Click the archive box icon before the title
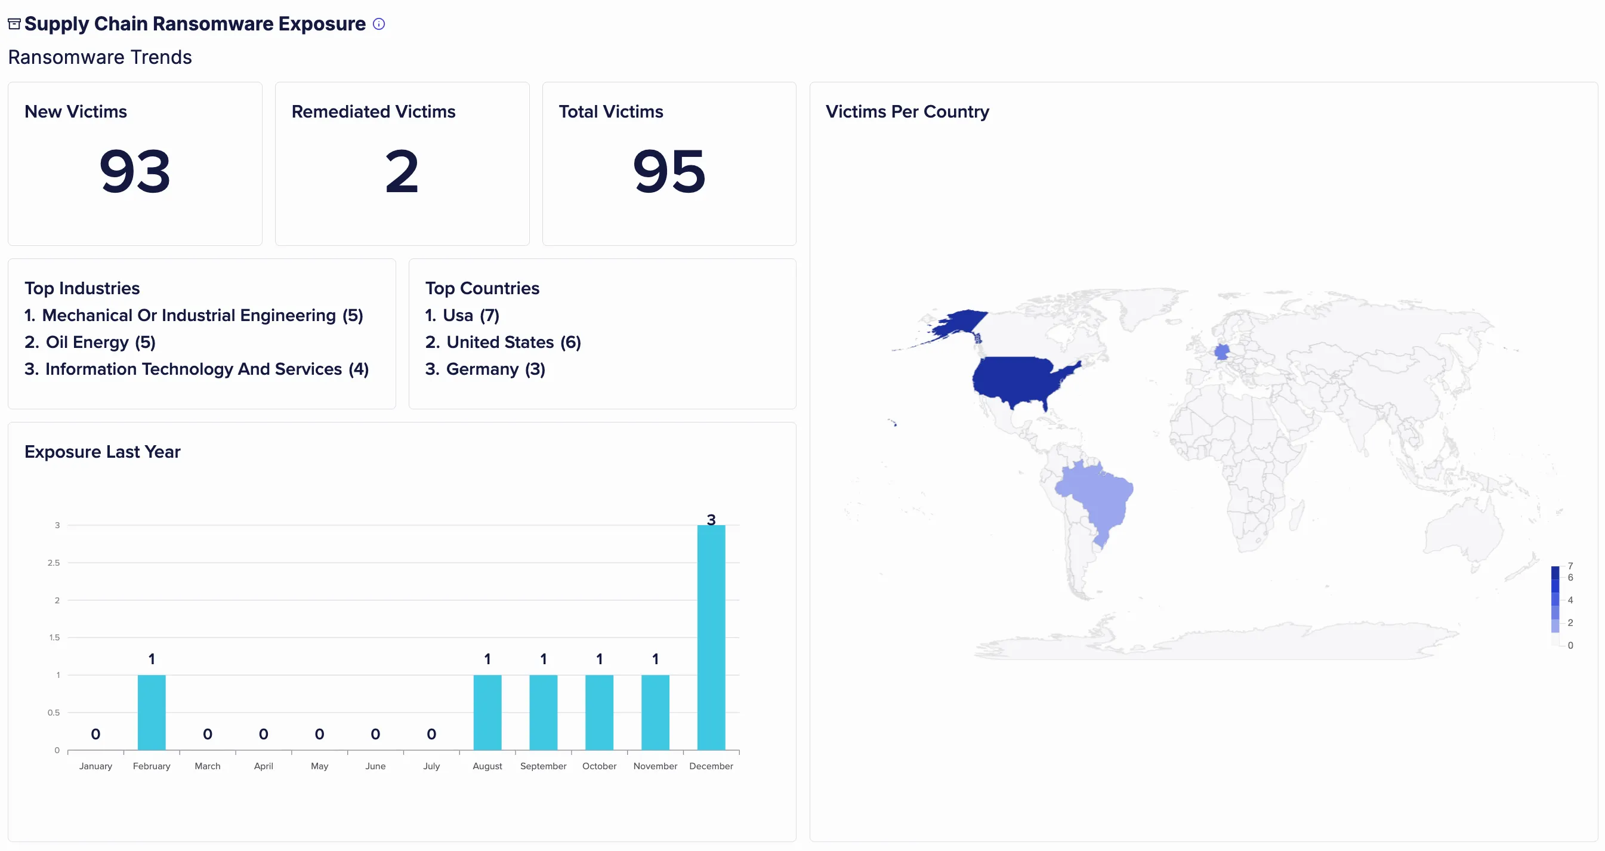Image resolution: width=1605 pixels, height=851 pixels. 14,24
